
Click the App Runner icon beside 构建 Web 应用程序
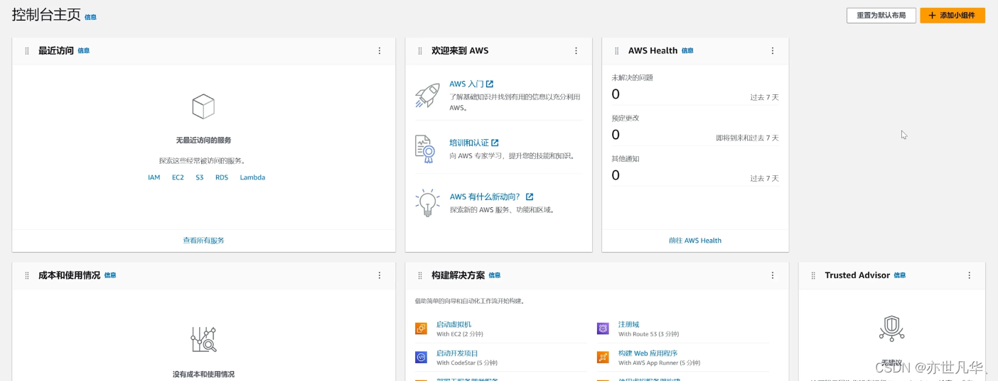603,358
